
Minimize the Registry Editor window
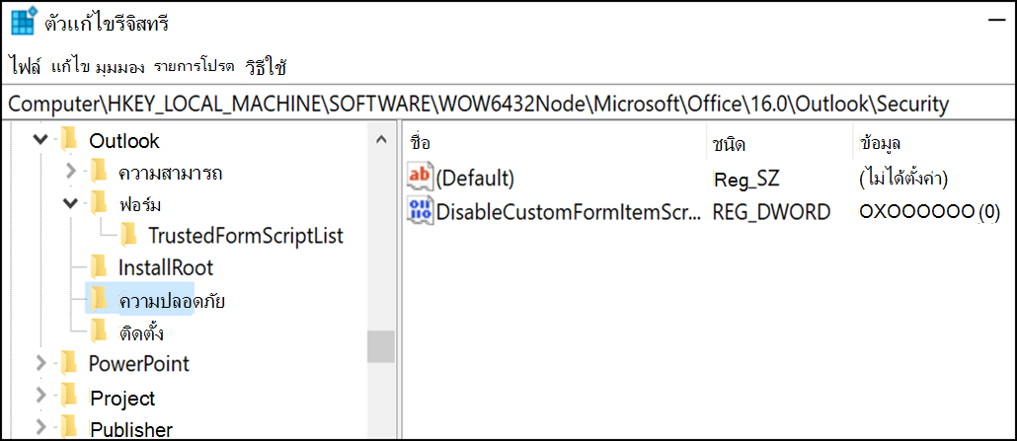click(x=997, y=22)
